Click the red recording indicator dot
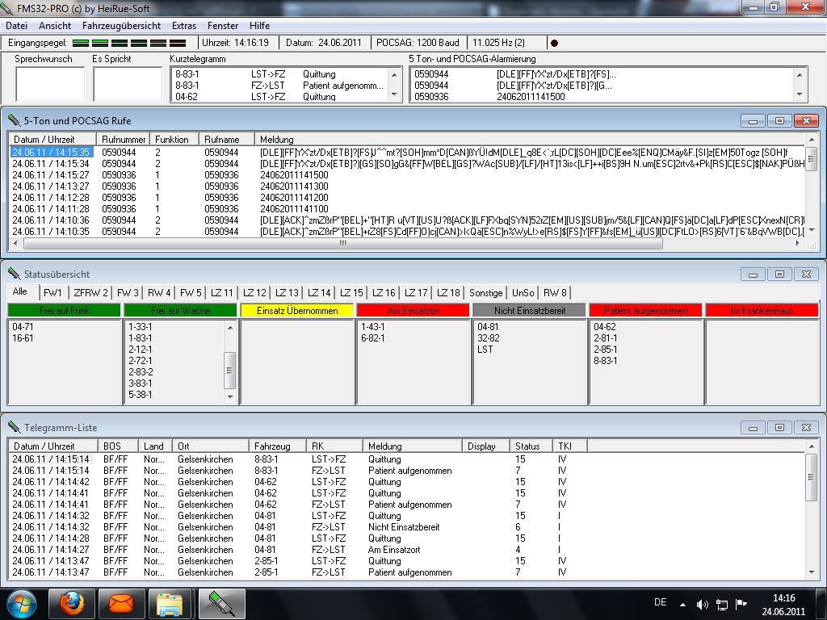Viewport: 827px width, 620px height. point(554,42)
